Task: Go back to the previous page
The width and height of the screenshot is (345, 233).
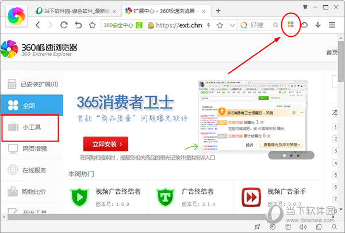Action: (x=38, y=25)
